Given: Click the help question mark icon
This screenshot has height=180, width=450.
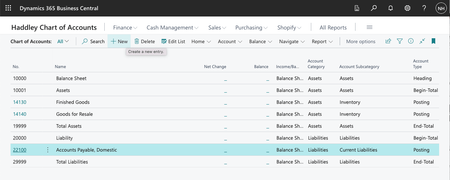Looking at the screenshot, I should coord(424,8).
